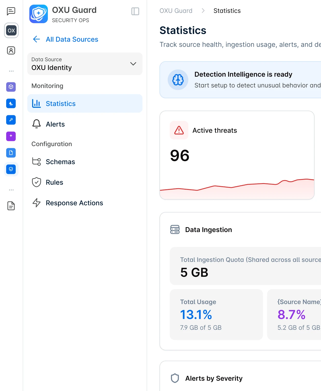The image size is (321, 391).
Task: Click the quota value "5 GB"
Action: click(x=194, y=272)
